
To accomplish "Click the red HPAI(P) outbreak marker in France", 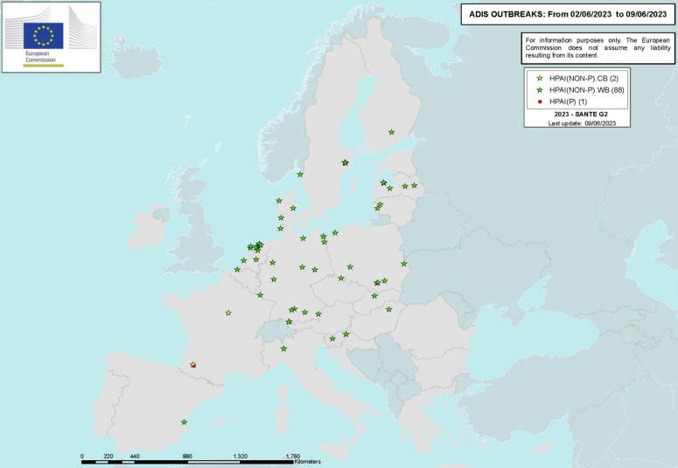I will point(193,365).
